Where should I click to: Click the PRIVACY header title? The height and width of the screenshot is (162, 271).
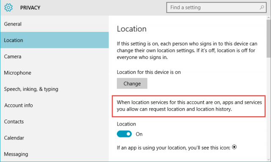pyautogui.click(x=30, y=8)
